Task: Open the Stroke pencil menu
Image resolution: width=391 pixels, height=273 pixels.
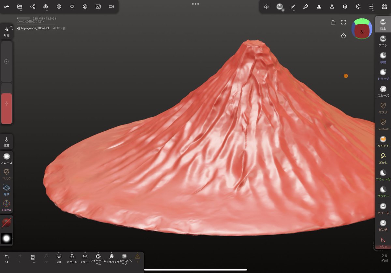Action: click(293, 7)
